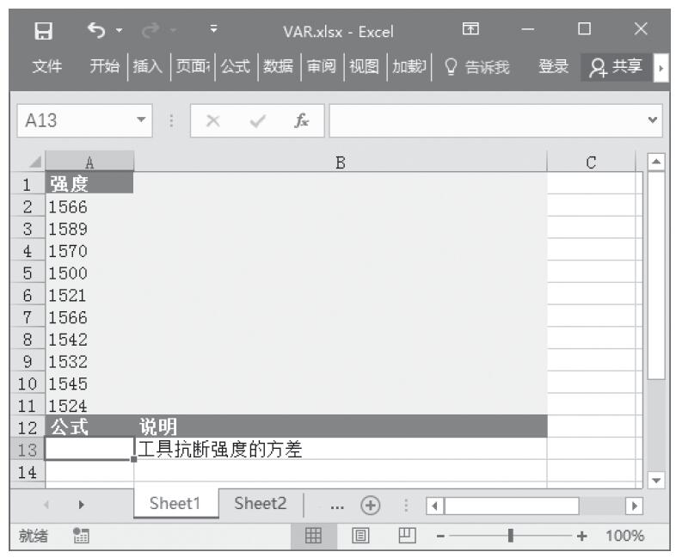Image resolution: width=676 pixels, height=558 pixels.
Task: Switch to Normal view layout
Action: (x=314, y=536)
